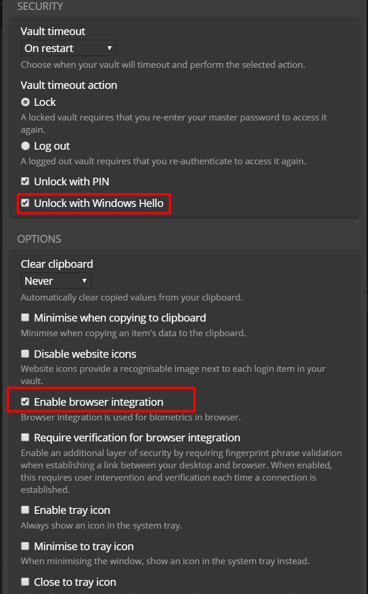Enable Require verification for browser integration

pyautogui.click(x=25, y=437)
